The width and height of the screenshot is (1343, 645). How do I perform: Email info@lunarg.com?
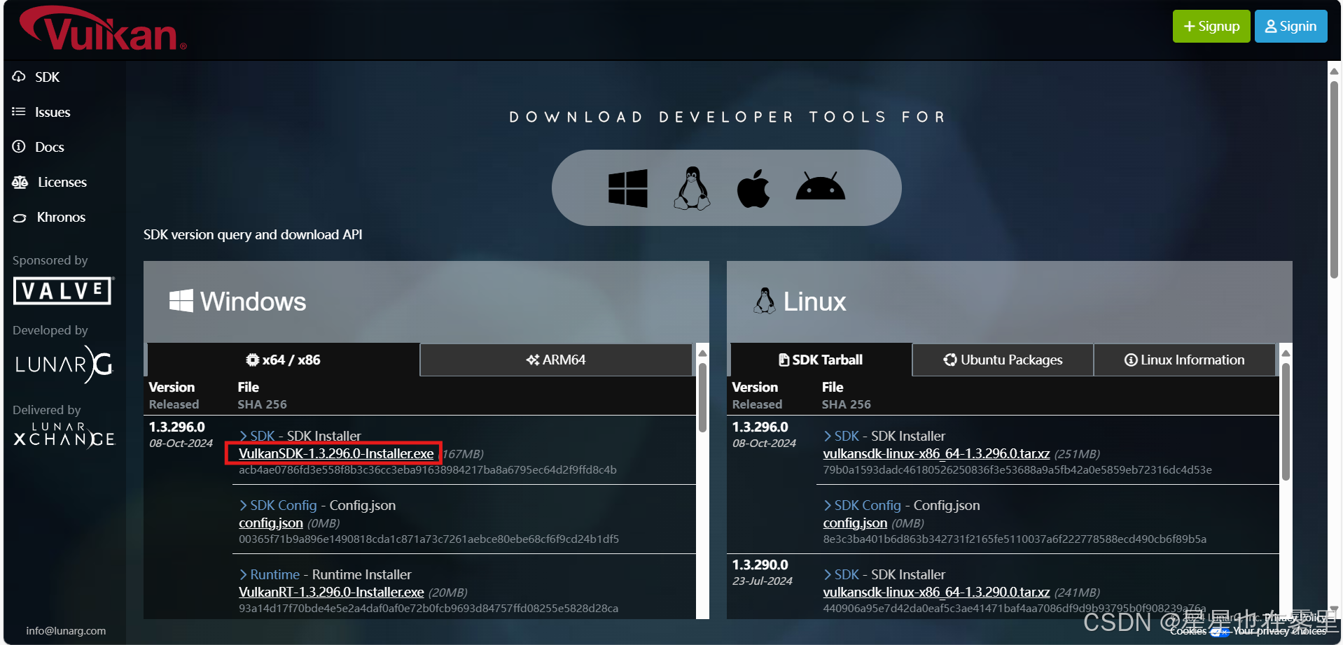[x=66, y=630]
